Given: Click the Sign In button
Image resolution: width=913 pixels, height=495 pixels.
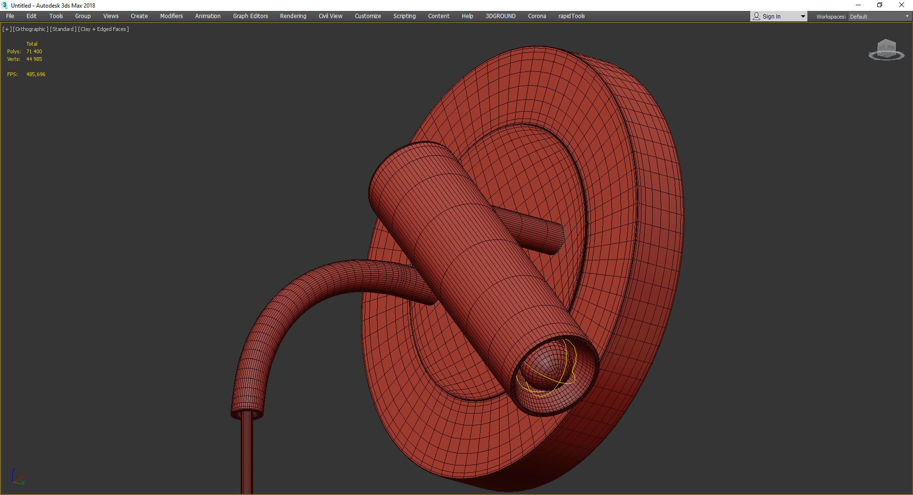Looking at the screenshot, I should tap(771, 16).
